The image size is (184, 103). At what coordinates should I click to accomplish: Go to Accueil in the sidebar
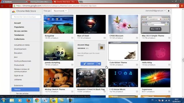coord(17,23)
